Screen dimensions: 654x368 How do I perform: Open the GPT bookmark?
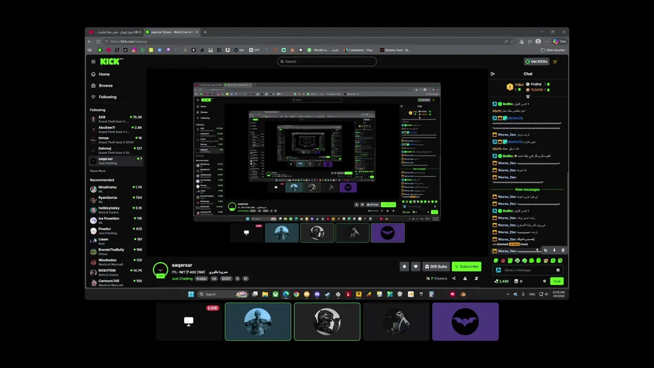click(x=254, y=50)
